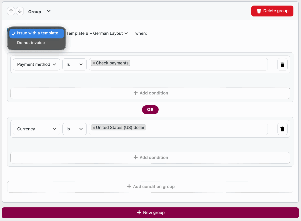Viewport: 301px width, 221px height.
Task: Remove the 'Check payments' tag
Action: coord(94,63)
